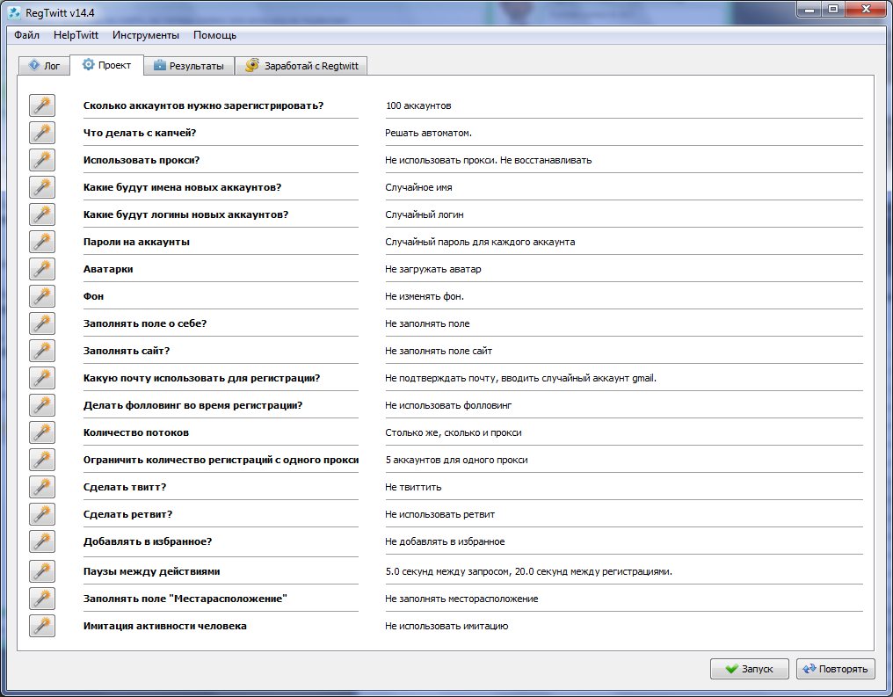Click 'Не использовать прокси. Не восстанавливать' text
The width and height of the screenshot is (893, 697).
pyautogui.click(x=488, y=161)
